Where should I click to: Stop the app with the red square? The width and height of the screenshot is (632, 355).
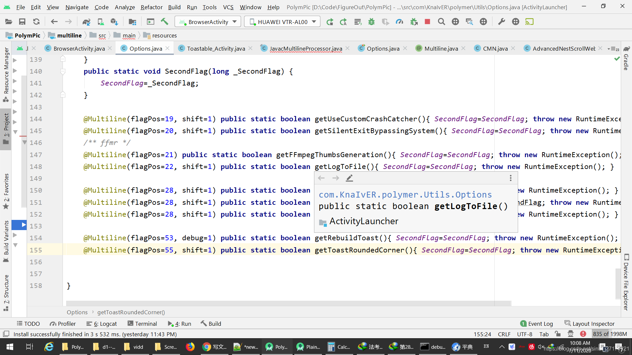427,22
